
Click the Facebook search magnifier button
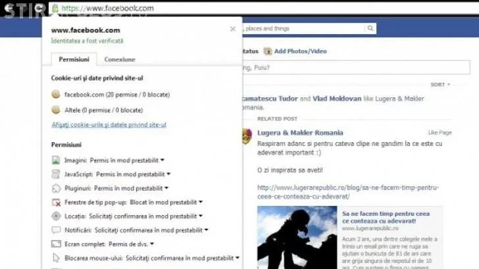click(x=370, y=29)
